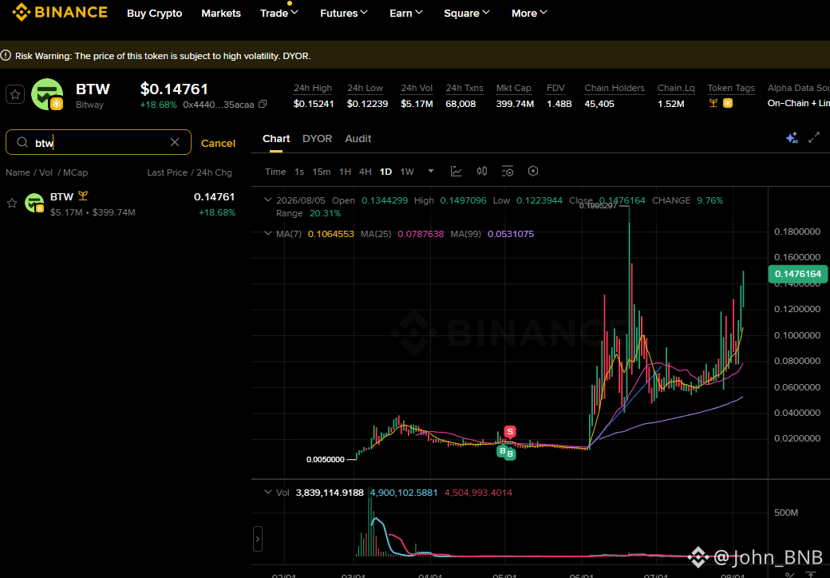Viewport: 830px width, 578px height.
Task: Click the 24h Txns label
Action: [464, 89]
